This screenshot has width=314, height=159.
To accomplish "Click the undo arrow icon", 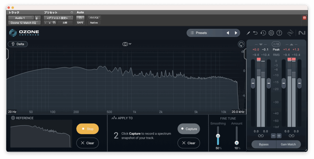I will click(256, 33).
